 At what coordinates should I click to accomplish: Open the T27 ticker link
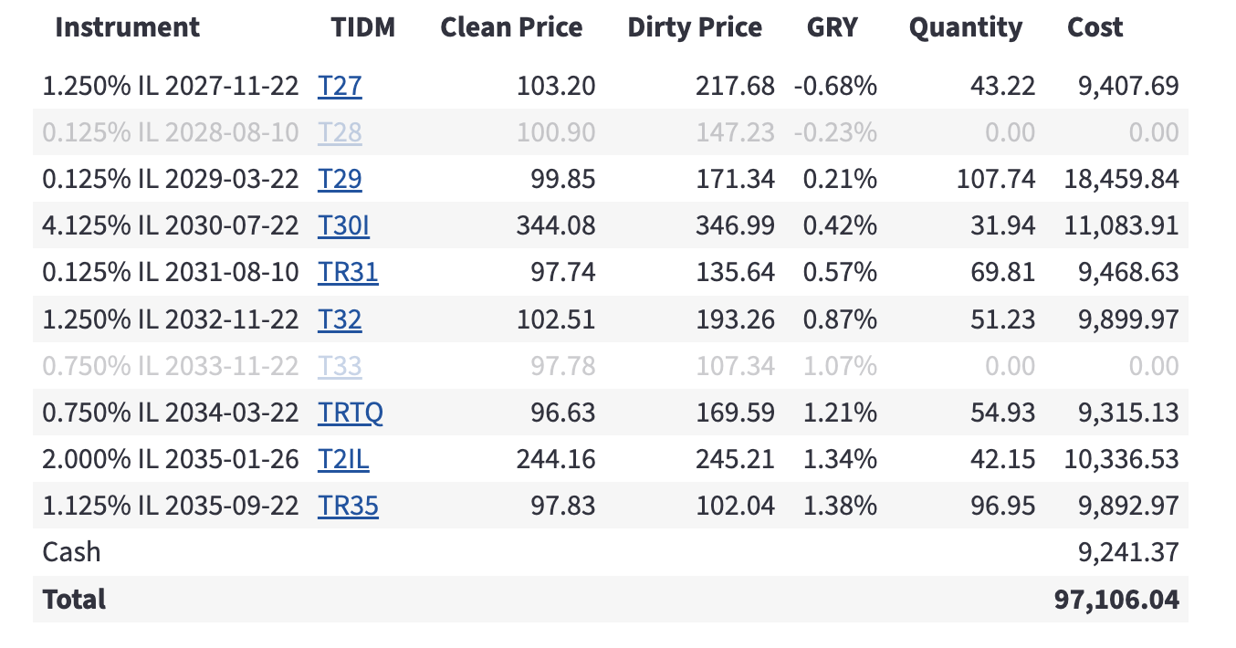point(340,87)
